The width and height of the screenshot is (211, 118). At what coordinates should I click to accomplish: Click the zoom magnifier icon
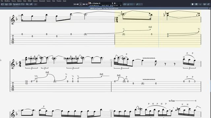pyautogui.click(x=14, y=4)
